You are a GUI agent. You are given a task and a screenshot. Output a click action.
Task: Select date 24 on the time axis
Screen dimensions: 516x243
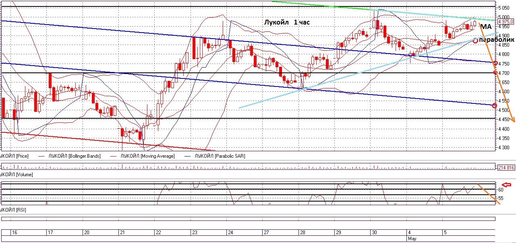click(230, 233)
